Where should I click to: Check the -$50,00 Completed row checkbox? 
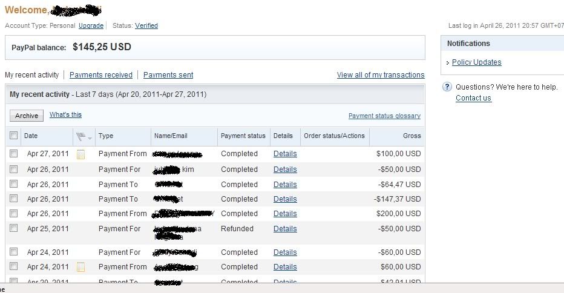tap(14, 169)
